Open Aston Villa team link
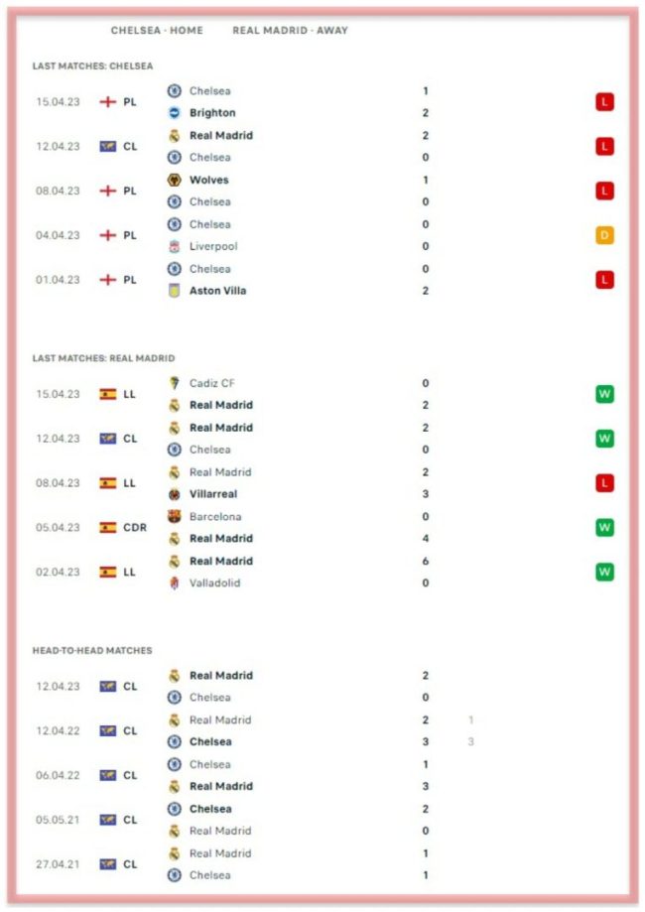 217,291
